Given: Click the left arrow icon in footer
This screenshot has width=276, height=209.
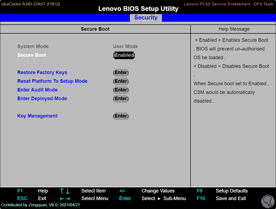Looking at the screenshot, I should click(62, 199).
